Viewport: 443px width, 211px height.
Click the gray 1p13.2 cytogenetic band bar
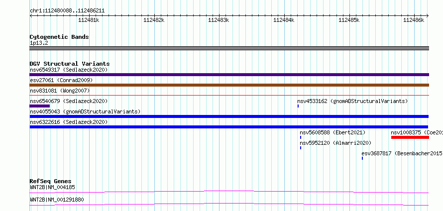coord(229,48)
